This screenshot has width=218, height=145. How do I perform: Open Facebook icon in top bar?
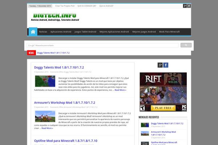click(189, 6)
